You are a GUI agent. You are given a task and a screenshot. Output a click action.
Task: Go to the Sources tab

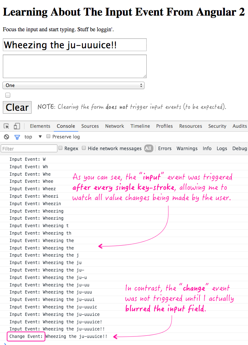(90, 126)
